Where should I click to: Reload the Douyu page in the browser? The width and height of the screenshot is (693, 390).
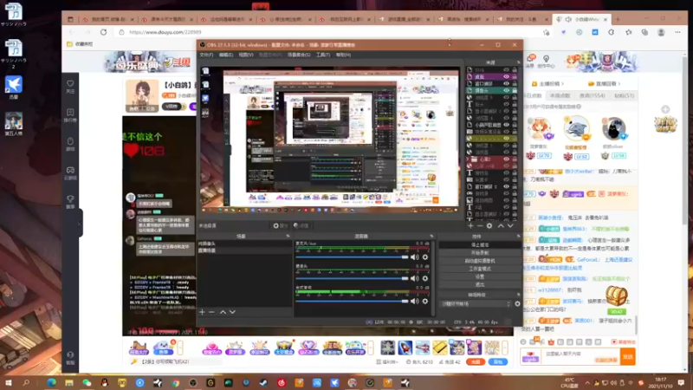pos(103,32)
